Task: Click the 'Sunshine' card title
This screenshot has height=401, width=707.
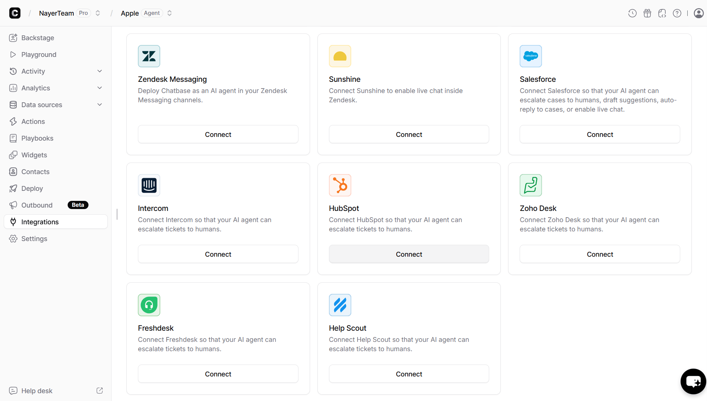Action: [345, 79]
